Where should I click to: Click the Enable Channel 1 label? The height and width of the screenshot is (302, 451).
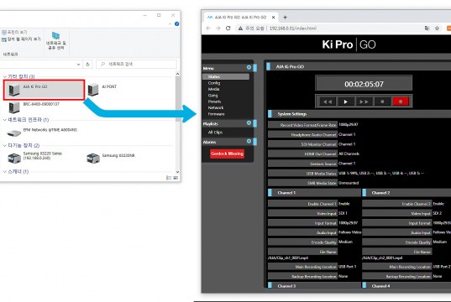click(x=302, y=204)
